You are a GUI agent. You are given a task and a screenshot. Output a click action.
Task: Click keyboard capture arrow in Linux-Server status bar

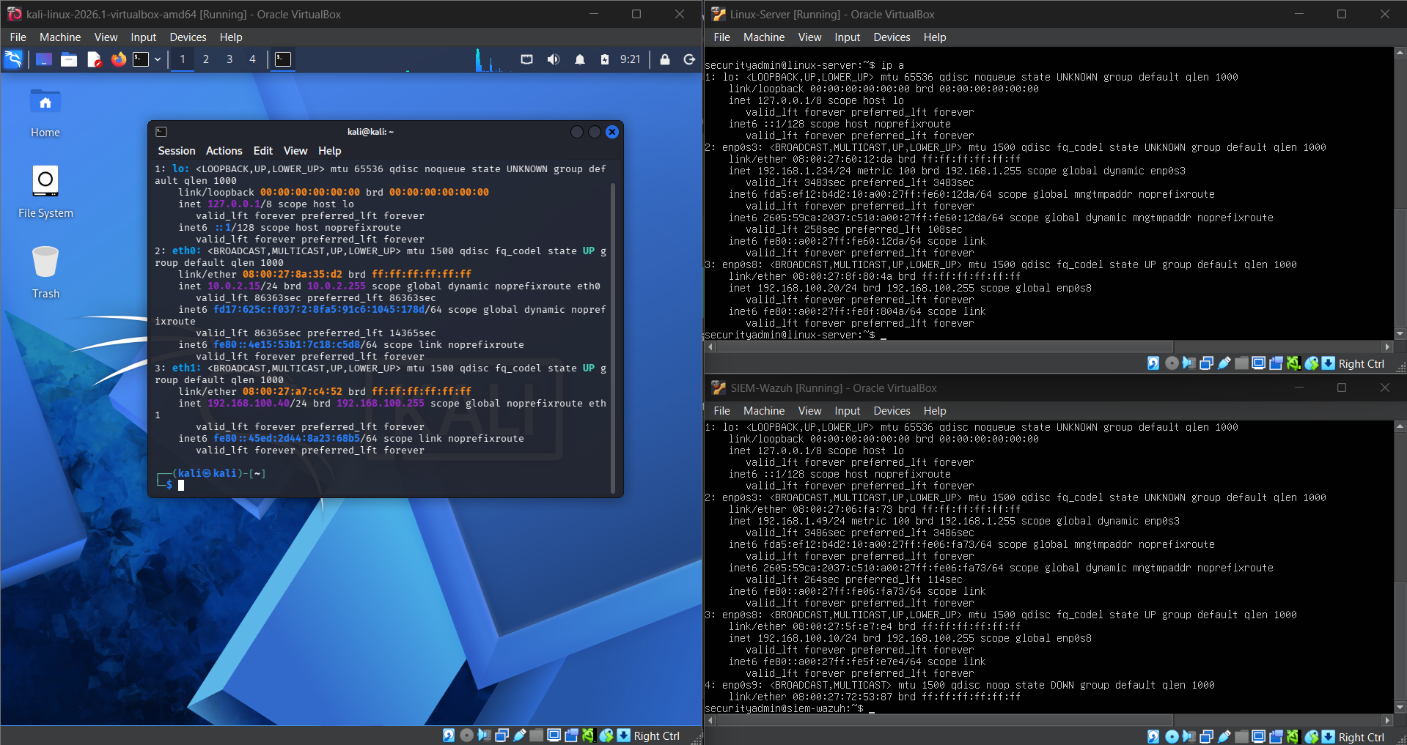1329,363
